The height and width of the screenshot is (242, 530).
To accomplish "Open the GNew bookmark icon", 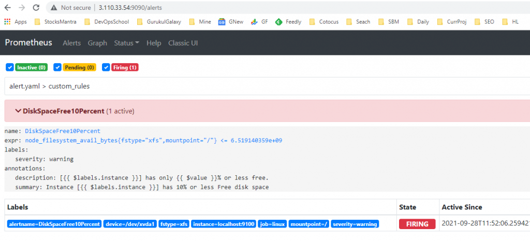I will point(222,22).
